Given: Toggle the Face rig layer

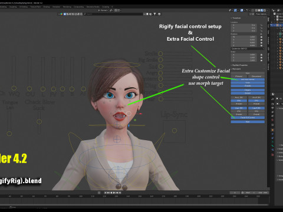Looking at the screenshot, I should click(248, 73).
